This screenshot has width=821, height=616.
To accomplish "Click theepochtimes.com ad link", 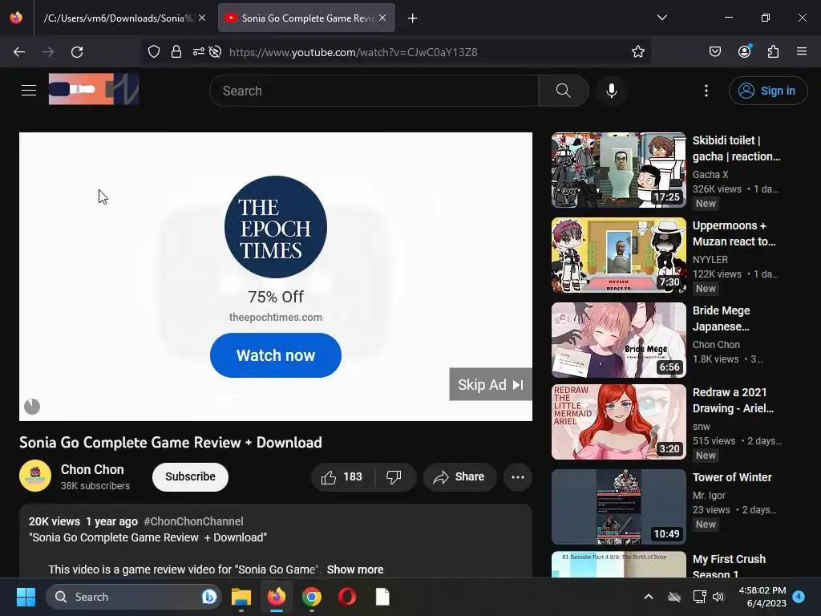I will coord(276,317).
